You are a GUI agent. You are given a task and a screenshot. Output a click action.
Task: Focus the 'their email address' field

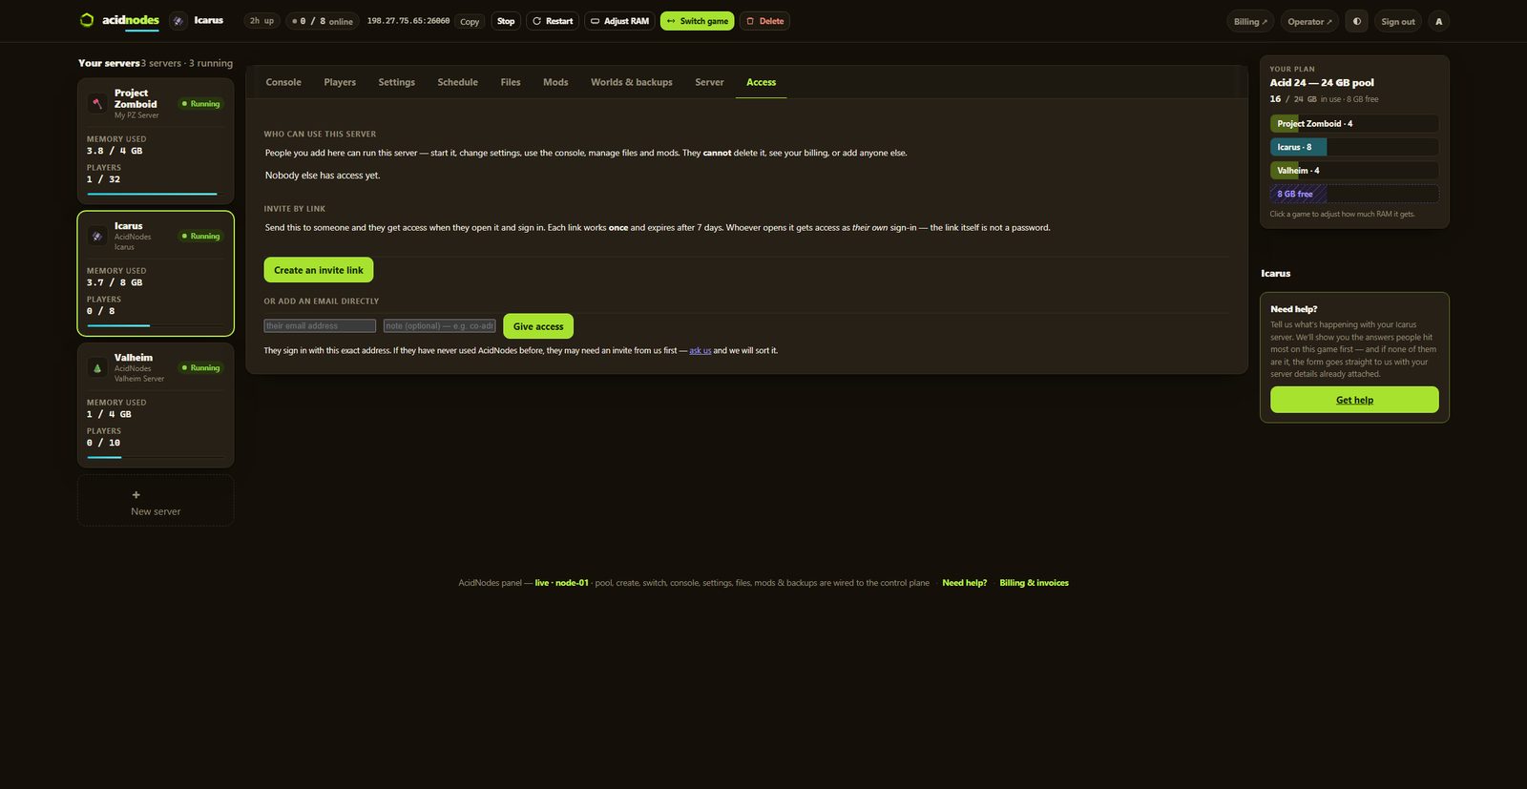320,326
